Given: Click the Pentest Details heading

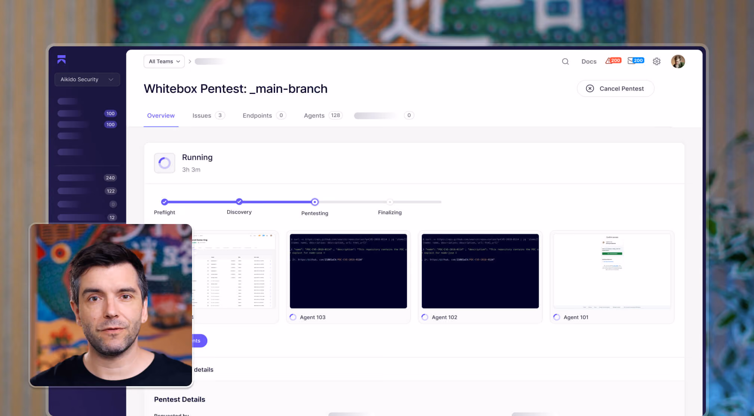Looking at the screenshot, I should (180, 400).
